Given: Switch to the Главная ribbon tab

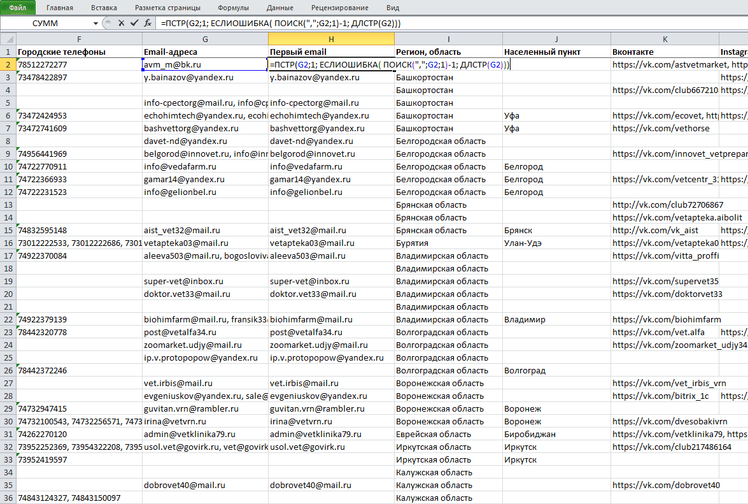Looking at the screenshot, I should click(x=60, y=8).
